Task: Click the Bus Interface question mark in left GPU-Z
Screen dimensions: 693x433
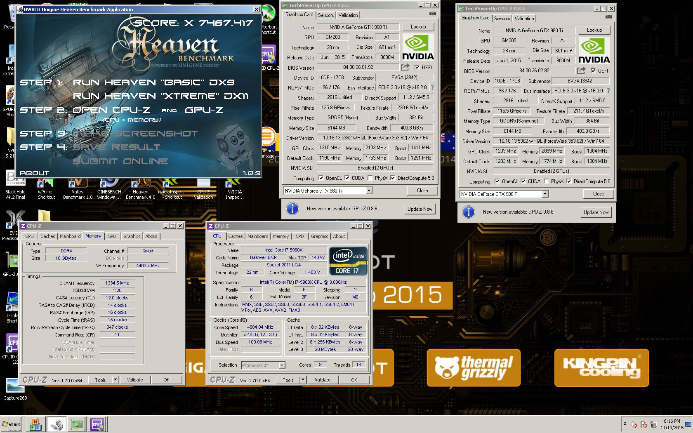Action: [432, 87]
